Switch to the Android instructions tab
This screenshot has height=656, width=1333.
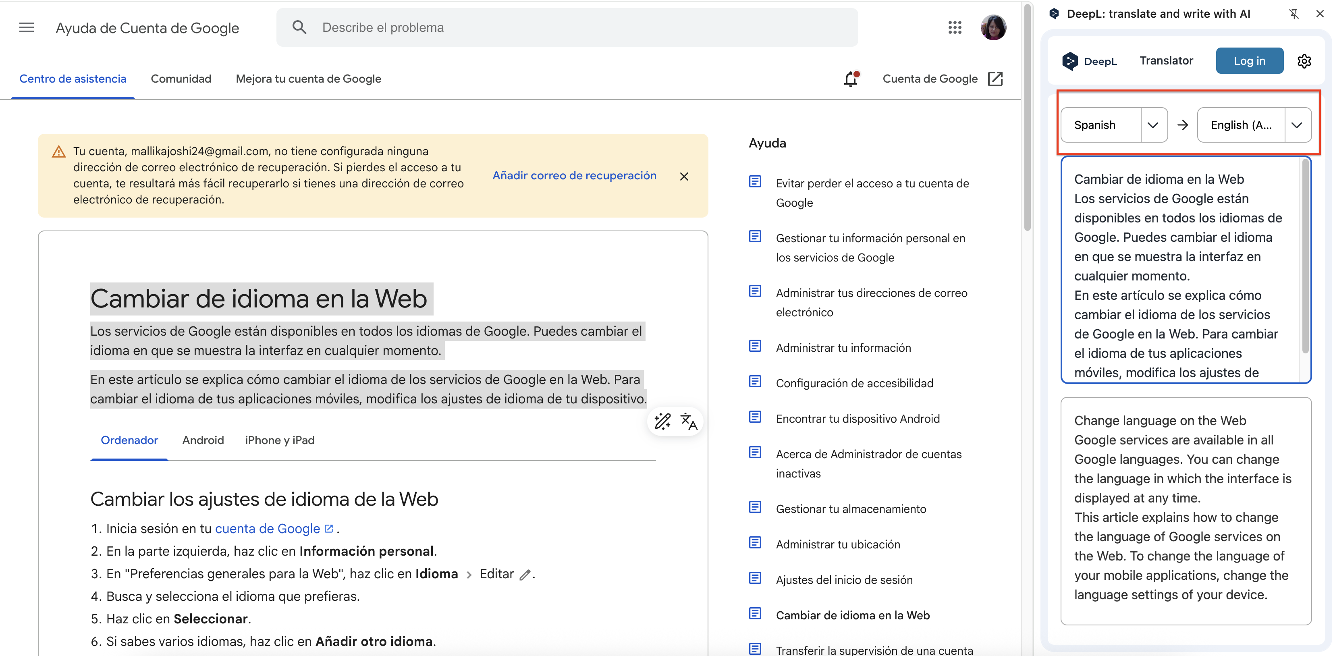pos(203,440)
